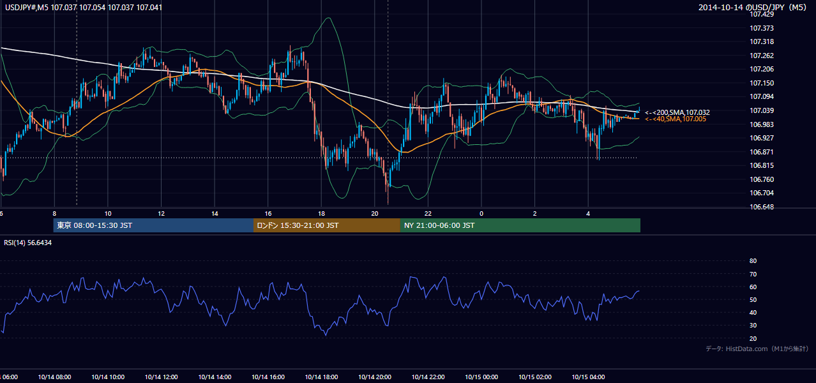The width and height of the screenshot is (816, 383).
Task: Click the 10/15 04:00 time axis label
Action: pos(588,377)
